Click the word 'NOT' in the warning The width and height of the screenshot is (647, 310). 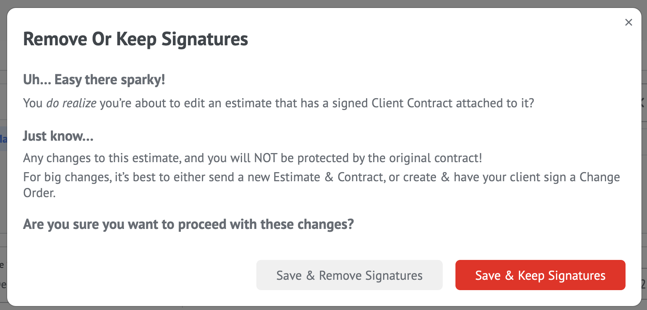point(265,158)
